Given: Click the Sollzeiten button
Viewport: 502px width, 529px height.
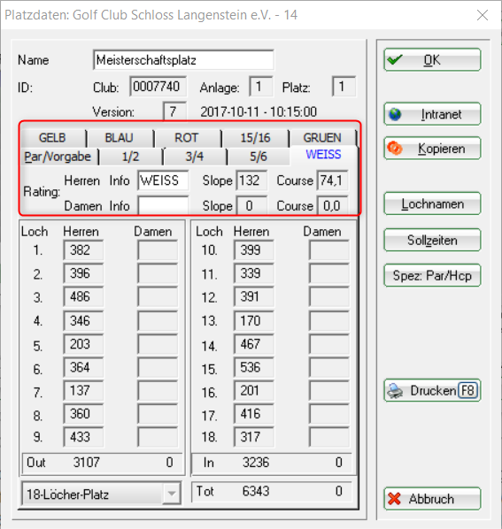Looking at the screenshot, I should (x=432, y=240).
